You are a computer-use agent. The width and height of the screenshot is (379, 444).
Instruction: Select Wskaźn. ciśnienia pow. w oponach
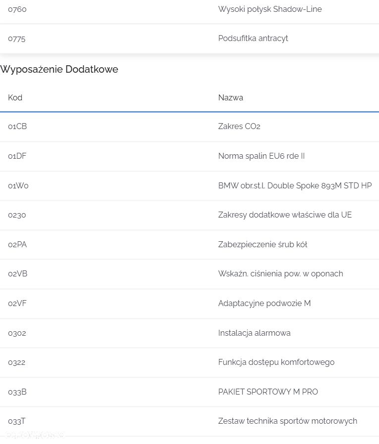click(280, 274)
